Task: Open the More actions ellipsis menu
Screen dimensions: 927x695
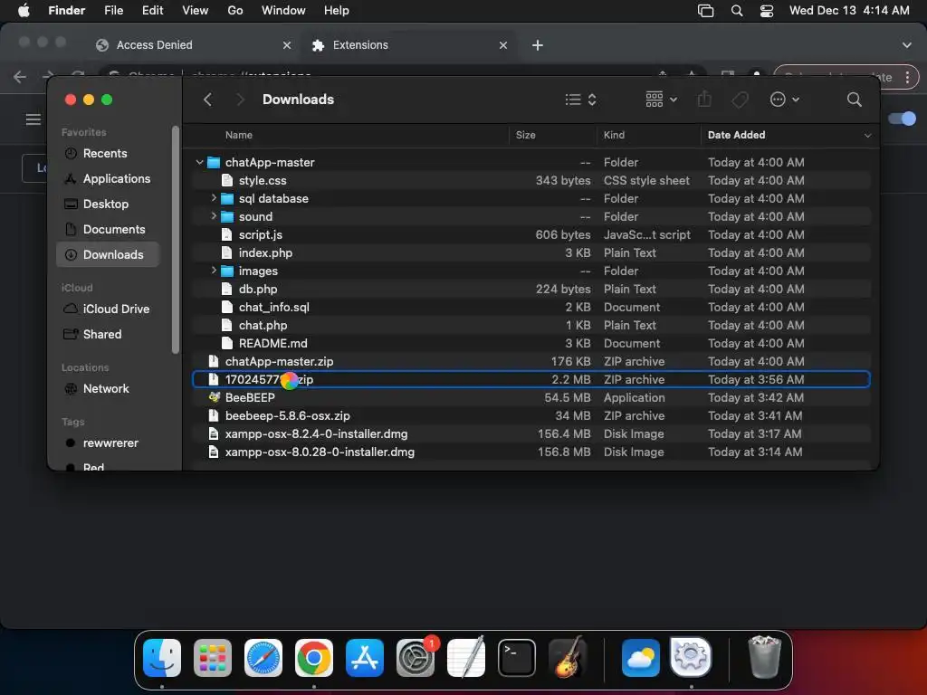Action: 785,100
